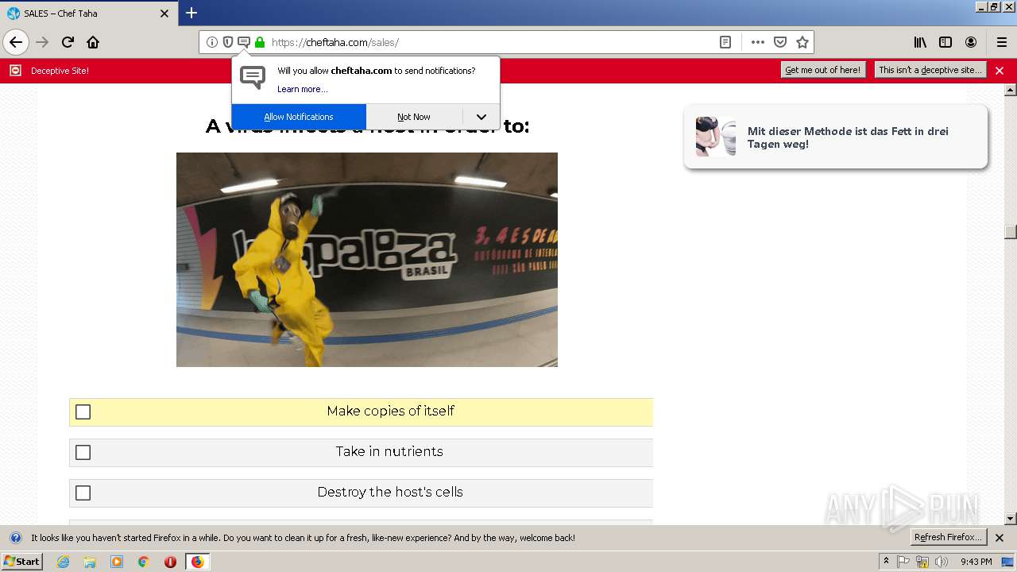Click the Deceptive Site warning icon
1017x572 pixels.
(15, 71)
